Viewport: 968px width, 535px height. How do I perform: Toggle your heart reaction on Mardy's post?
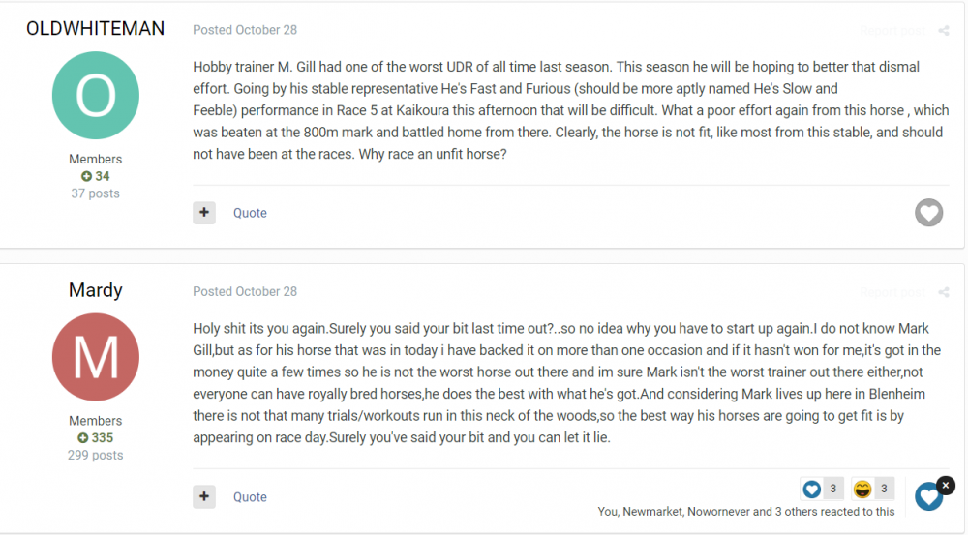click(x=928, y=497)
